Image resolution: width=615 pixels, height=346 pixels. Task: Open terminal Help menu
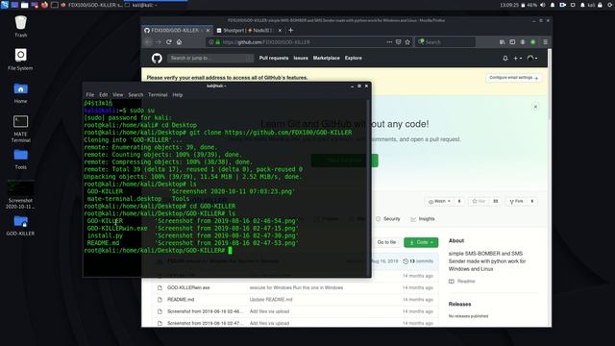click(x=177, y=94)
